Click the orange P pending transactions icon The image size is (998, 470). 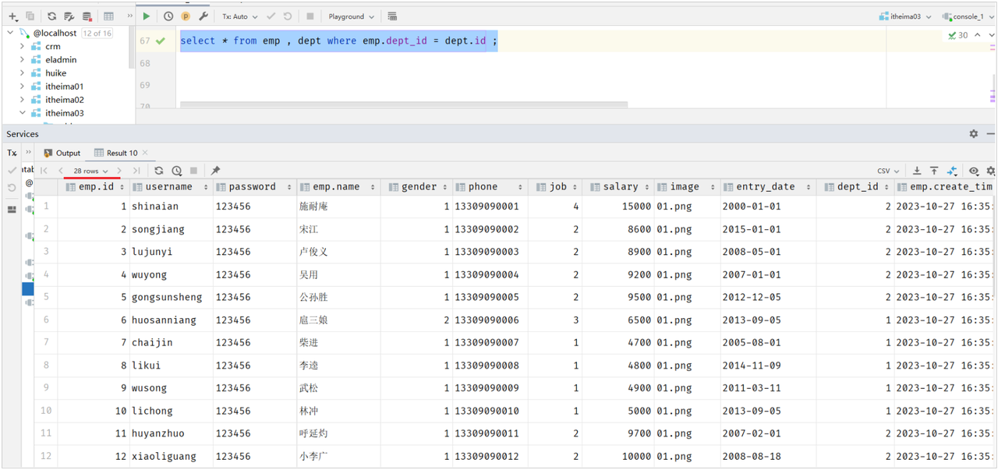click(x=186, y=16)
